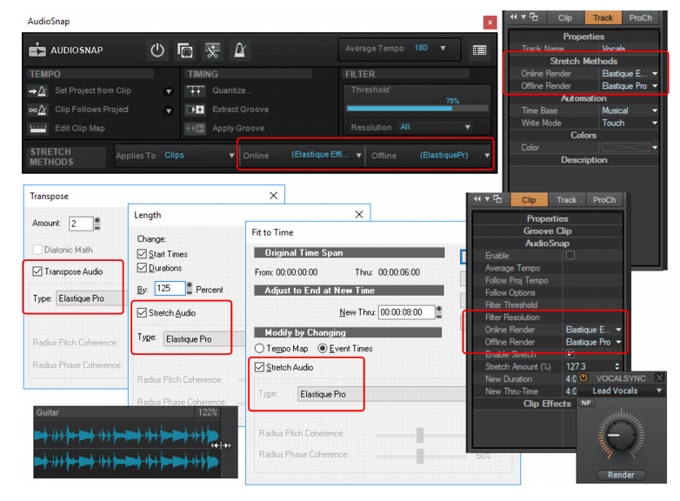
Task: Toggle the VocalSync power icon
Action: point(583,377)
